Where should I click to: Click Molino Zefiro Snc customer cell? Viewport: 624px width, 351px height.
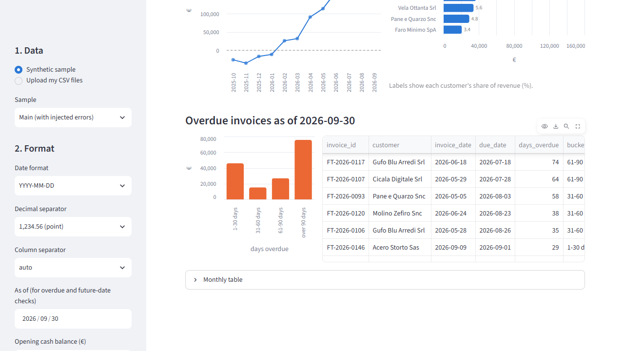click(x=400, y=213)
